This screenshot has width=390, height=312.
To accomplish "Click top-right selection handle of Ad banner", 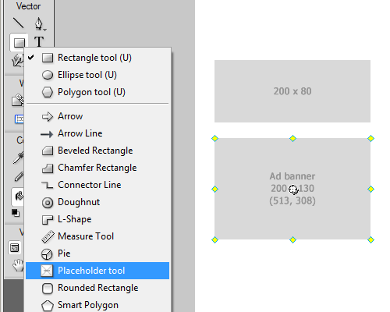I will point(370,139).
